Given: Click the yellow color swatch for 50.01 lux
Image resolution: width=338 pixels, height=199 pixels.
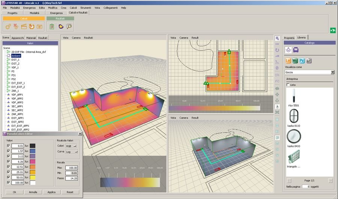Looking at the screenshot, I should [33, 177].
